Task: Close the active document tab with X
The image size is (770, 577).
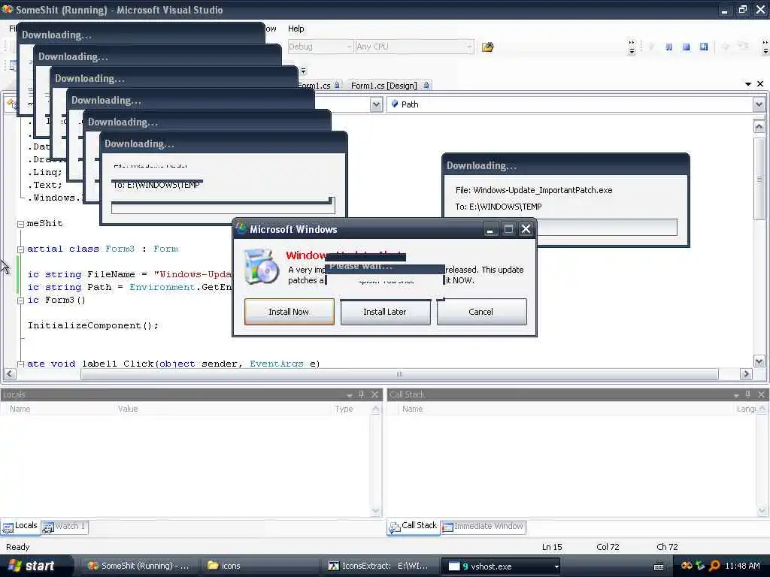Action: click(x=760, y=84)
